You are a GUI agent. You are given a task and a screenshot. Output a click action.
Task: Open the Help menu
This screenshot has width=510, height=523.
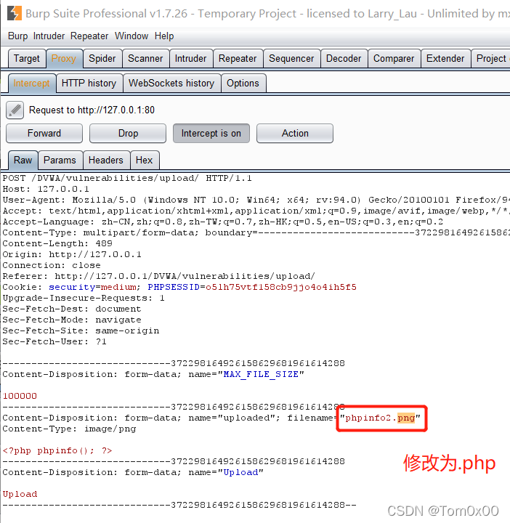[x=164, y=36]
